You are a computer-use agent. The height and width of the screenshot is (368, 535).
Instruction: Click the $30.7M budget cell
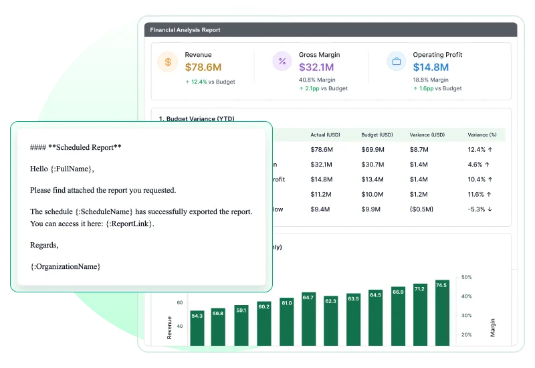[372, 165]
